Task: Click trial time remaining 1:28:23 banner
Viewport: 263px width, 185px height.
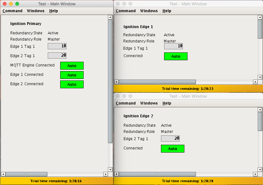Action: pyautogui.click(x=188, y=89)
